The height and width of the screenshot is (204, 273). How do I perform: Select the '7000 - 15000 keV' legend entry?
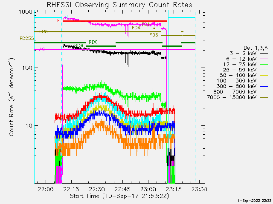coord(238,97)
